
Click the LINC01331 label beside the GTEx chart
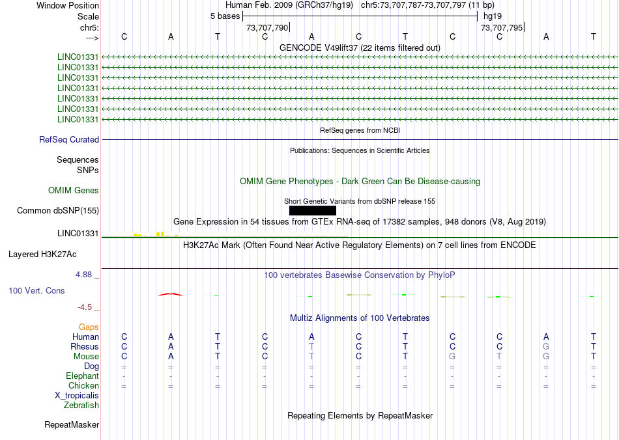click(78, 234)
